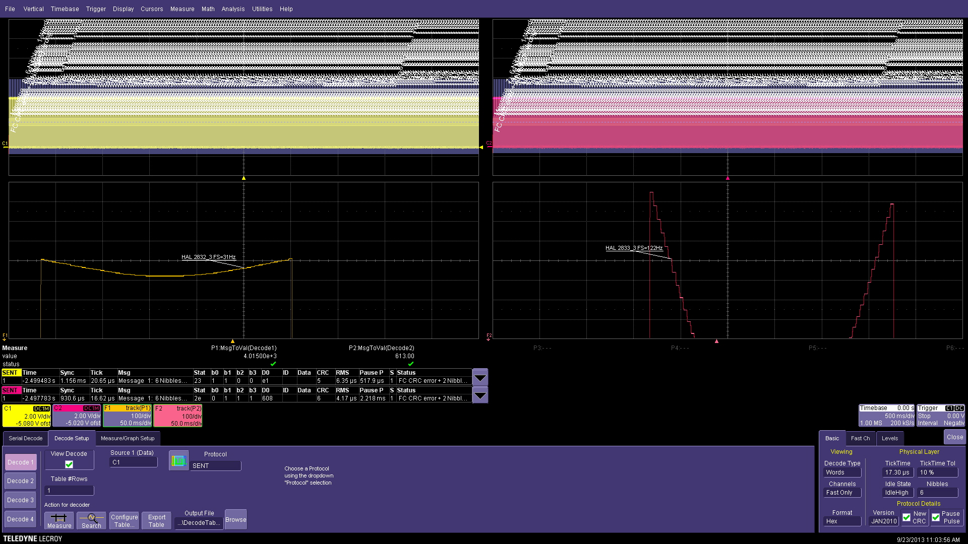
Task: Open the Analysis menu
Action: (233, 9)
